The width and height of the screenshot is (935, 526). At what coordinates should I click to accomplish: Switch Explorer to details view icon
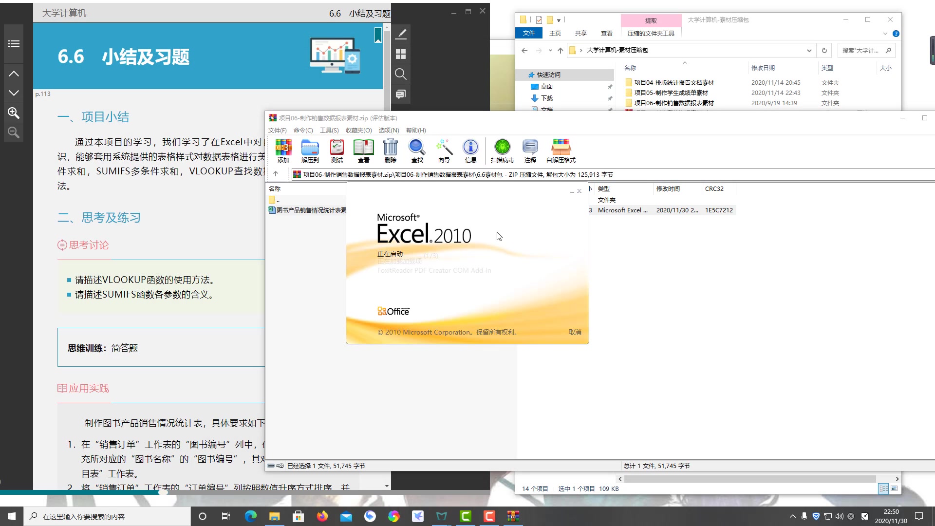coord(883,488)
